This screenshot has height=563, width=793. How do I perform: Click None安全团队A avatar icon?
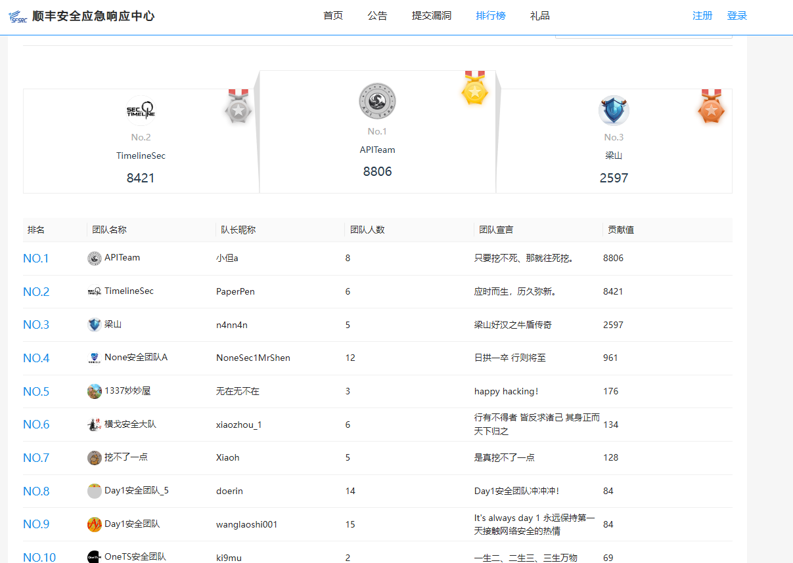click(94, 358)
